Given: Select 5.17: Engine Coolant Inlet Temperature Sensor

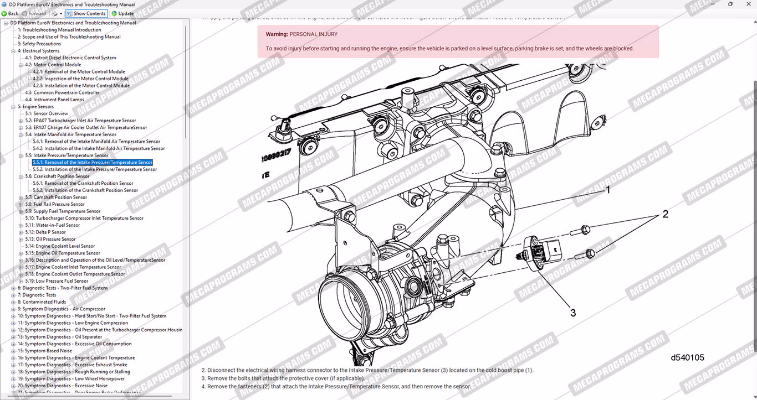Looking at the screenshot, I should coord(73,267).
